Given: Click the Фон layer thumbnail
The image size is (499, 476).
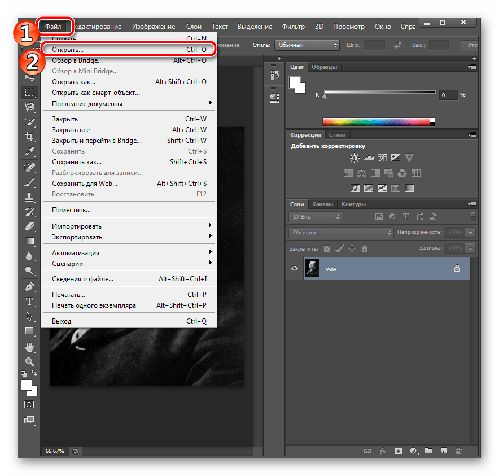Looking at the screenshot, I should tap(313, 268).
